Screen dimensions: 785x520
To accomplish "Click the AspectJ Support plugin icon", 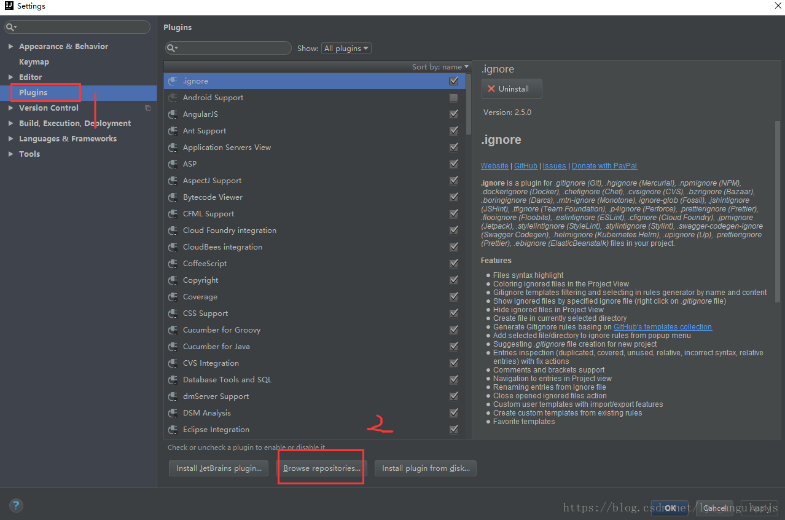I will coord(173,181).
